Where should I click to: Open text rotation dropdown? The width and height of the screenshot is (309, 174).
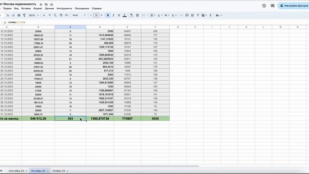tap(174, 15)
